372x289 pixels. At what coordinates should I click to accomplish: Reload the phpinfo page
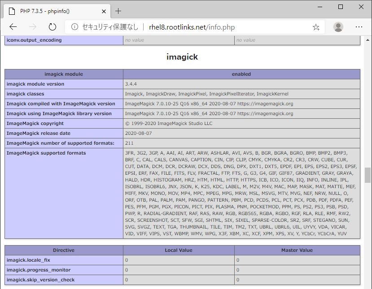(52, 27)
